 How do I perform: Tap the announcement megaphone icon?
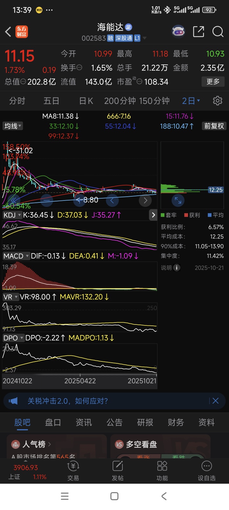[13, 401]
